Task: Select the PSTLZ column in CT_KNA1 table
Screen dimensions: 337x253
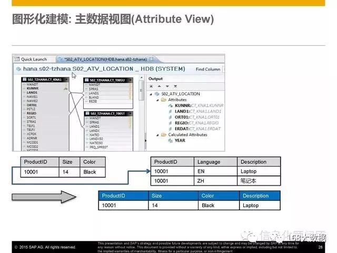Action: pyautogui.click(x=31, y=109)
